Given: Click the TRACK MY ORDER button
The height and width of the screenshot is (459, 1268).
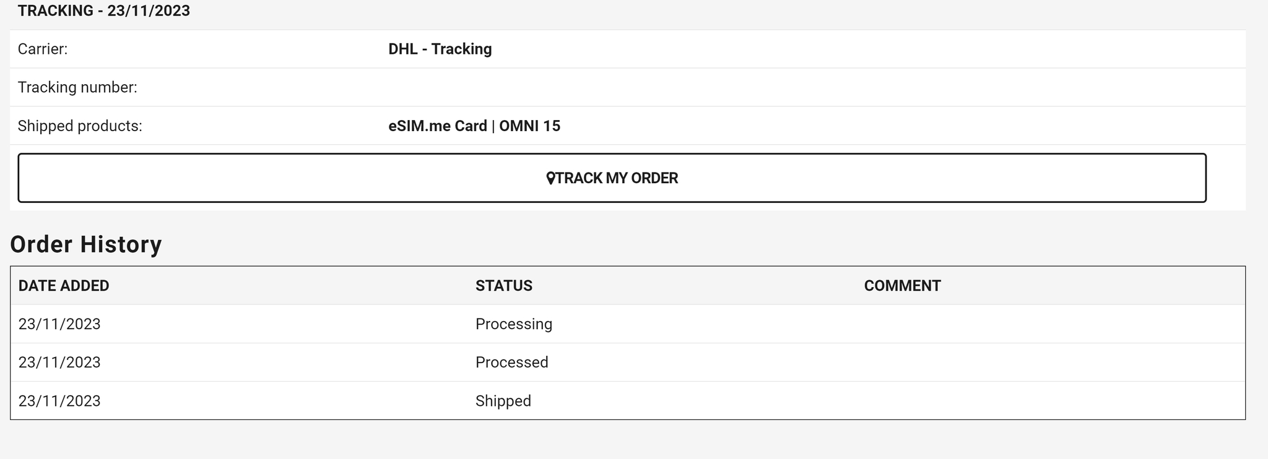Looking at the screenshot, I should click(x=612, y=178).
